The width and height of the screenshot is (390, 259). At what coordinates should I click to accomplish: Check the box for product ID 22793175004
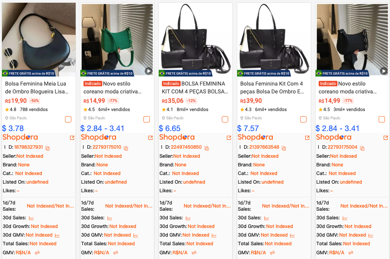pos(382,119)
